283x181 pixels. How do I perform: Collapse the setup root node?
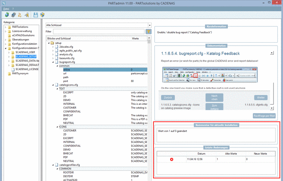49,43
